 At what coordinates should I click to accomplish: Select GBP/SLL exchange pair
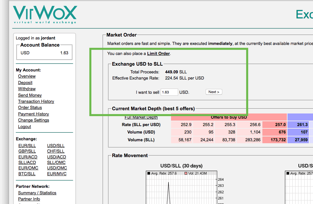[x=27, y=151]
